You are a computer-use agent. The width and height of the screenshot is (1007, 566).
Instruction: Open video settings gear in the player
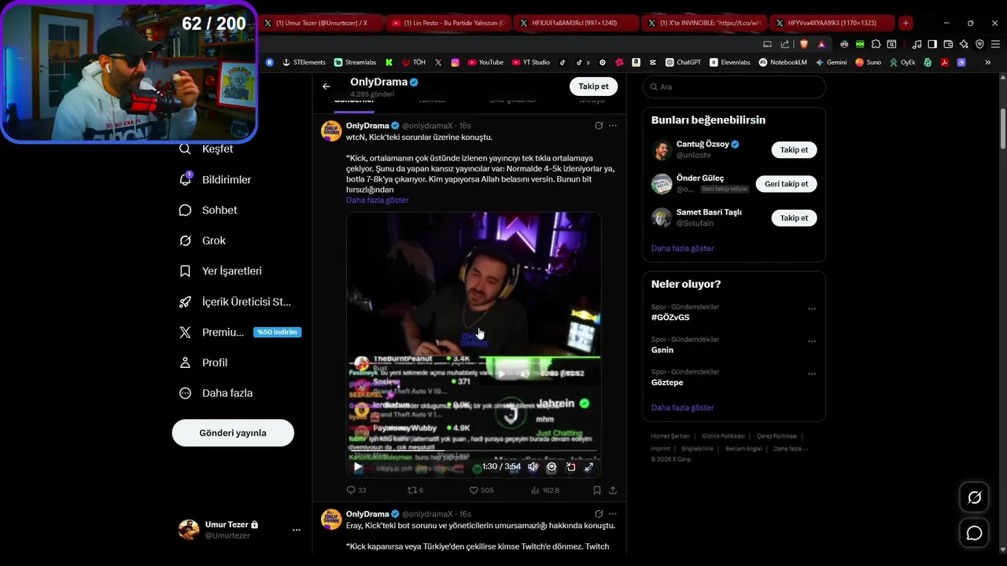551,467
